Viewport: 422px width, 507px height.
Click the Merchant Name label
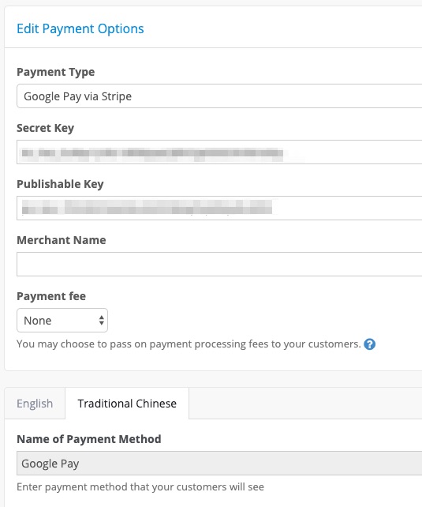[x=62, y=240]
